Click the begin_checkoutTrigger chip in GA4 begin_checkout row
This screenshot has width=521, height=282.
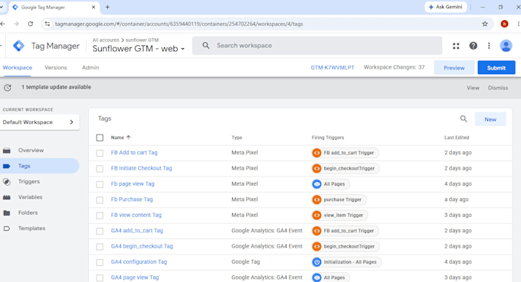[346, 247]
